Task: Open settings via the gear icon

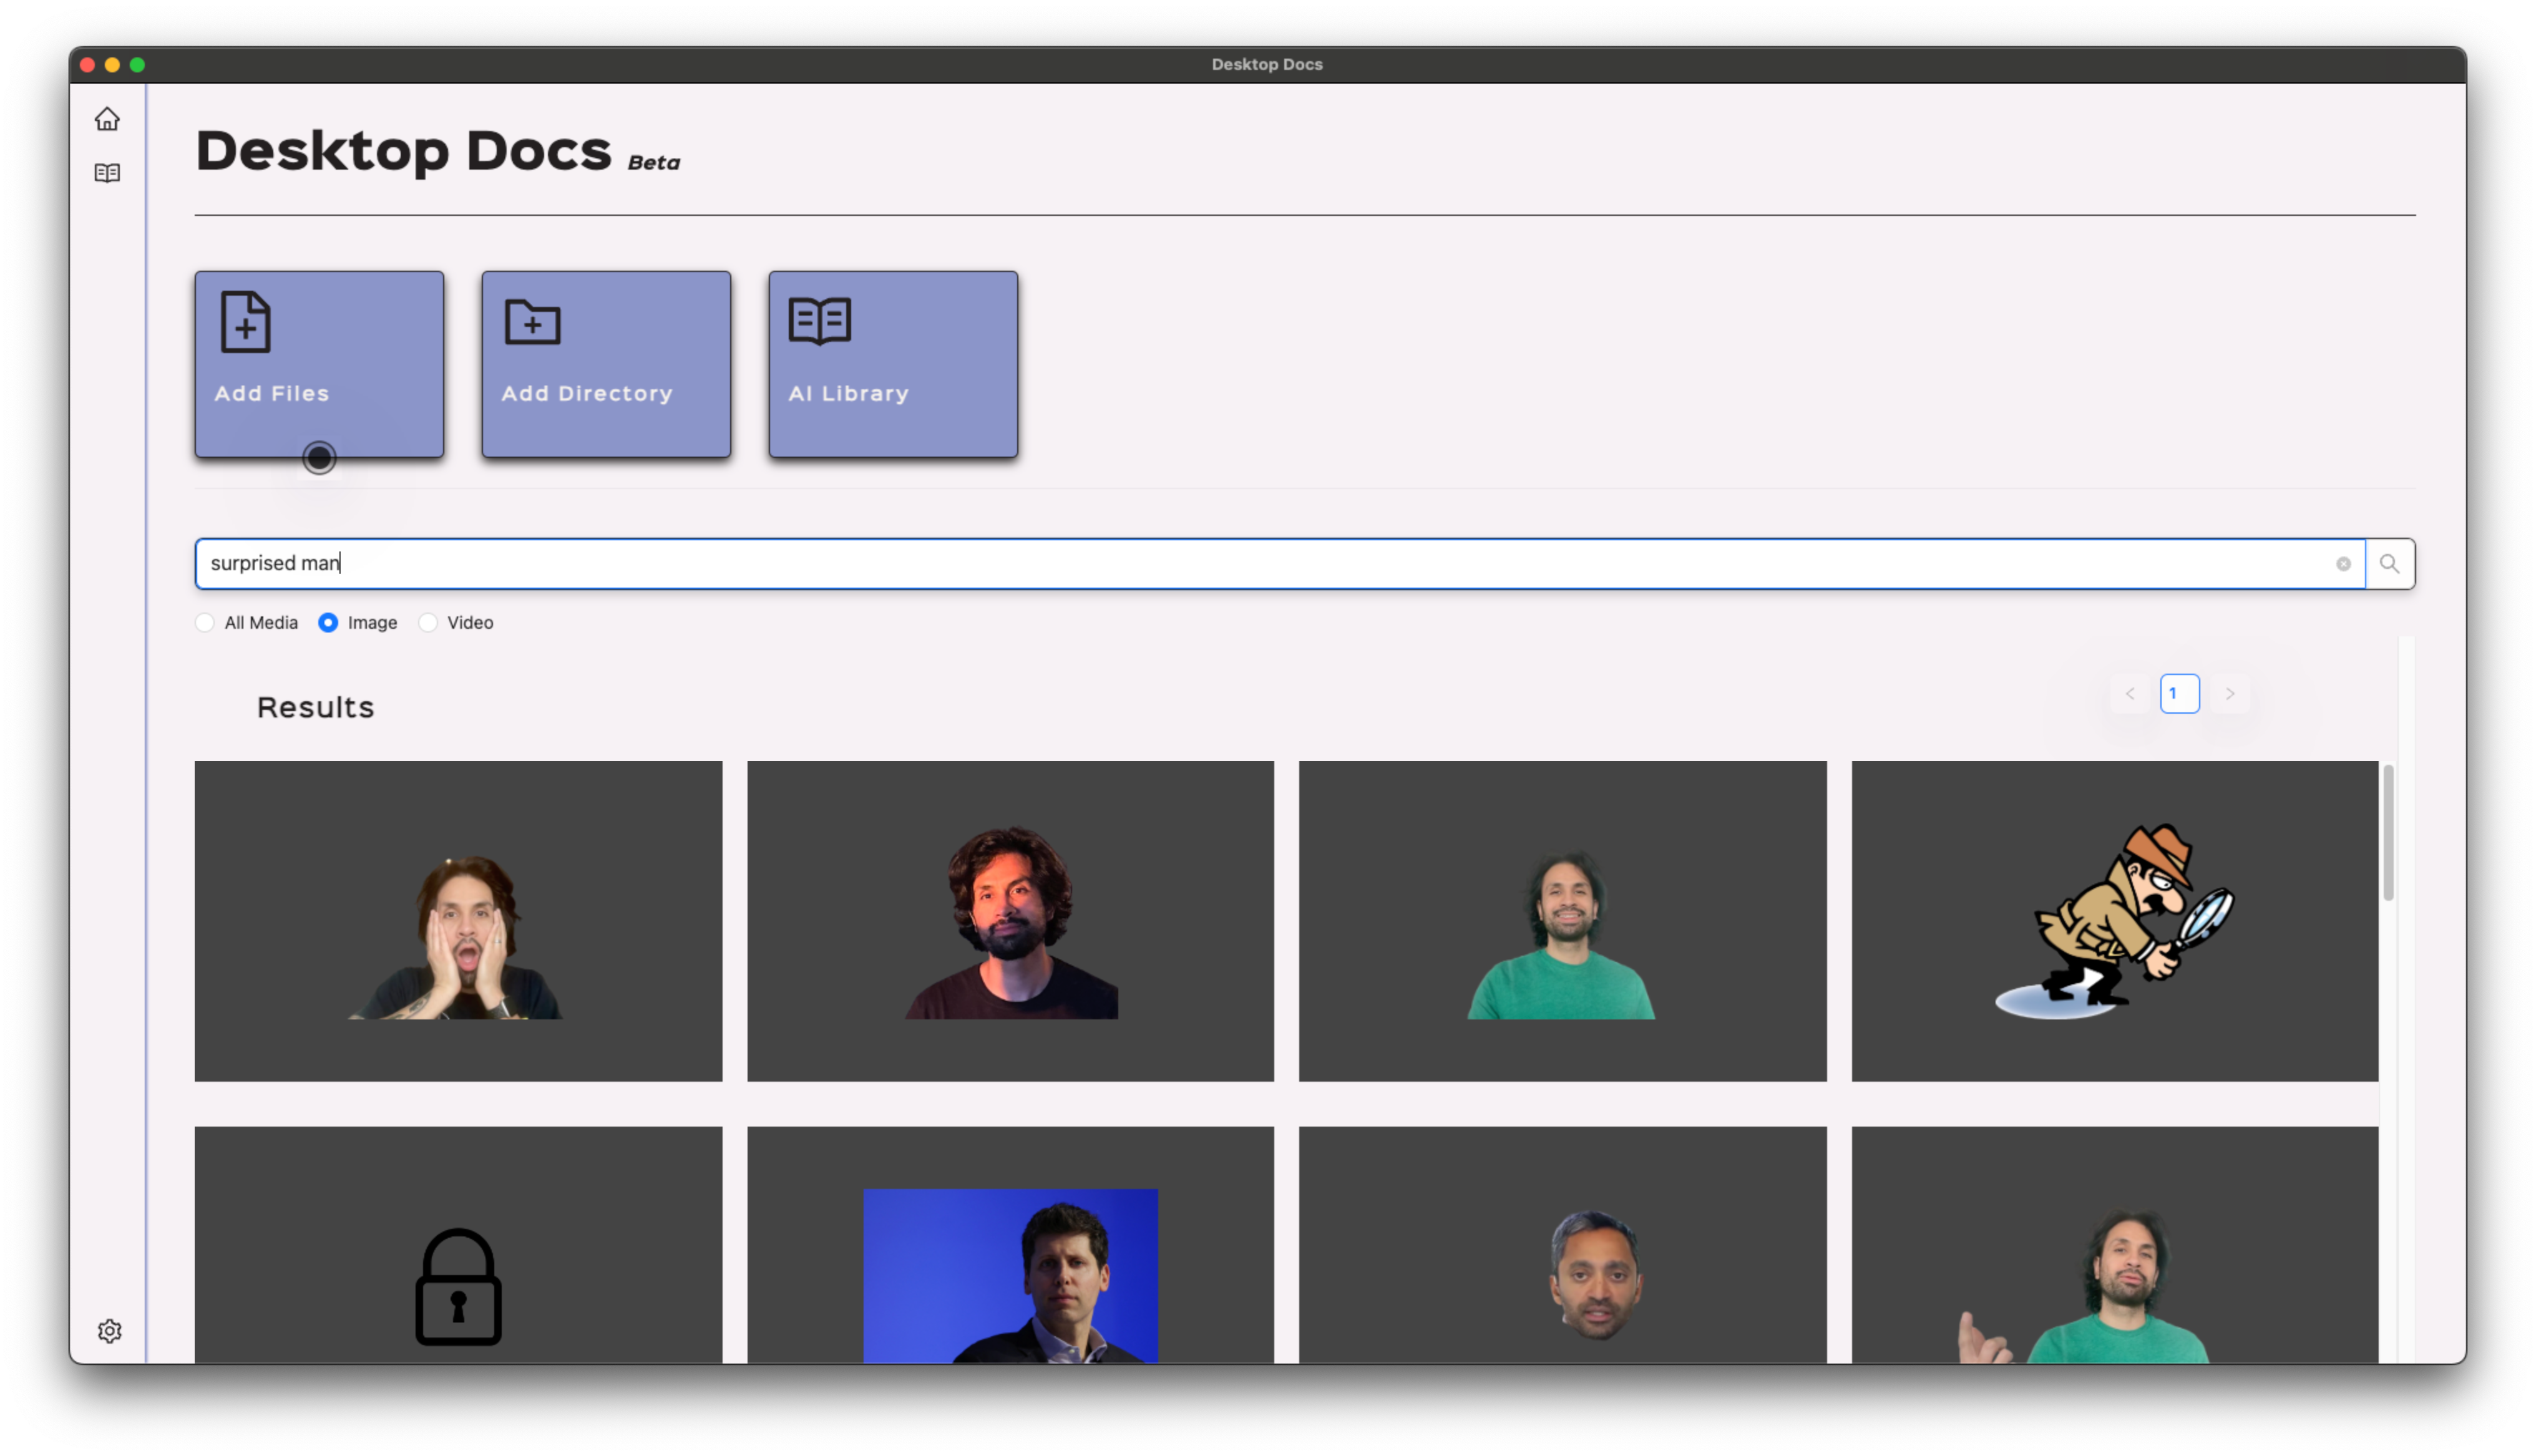Action: 109,1331
